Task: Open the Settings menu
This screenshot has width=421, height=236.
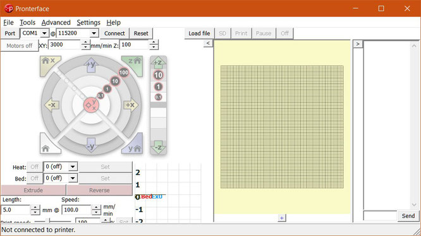Action: tap(88, 23)
